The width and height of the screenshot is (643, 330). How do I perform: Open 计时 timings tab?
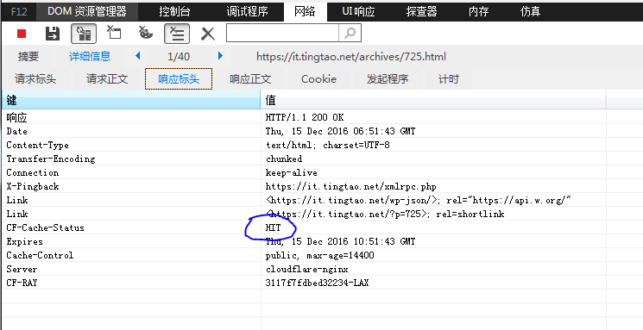pos(448,79)
